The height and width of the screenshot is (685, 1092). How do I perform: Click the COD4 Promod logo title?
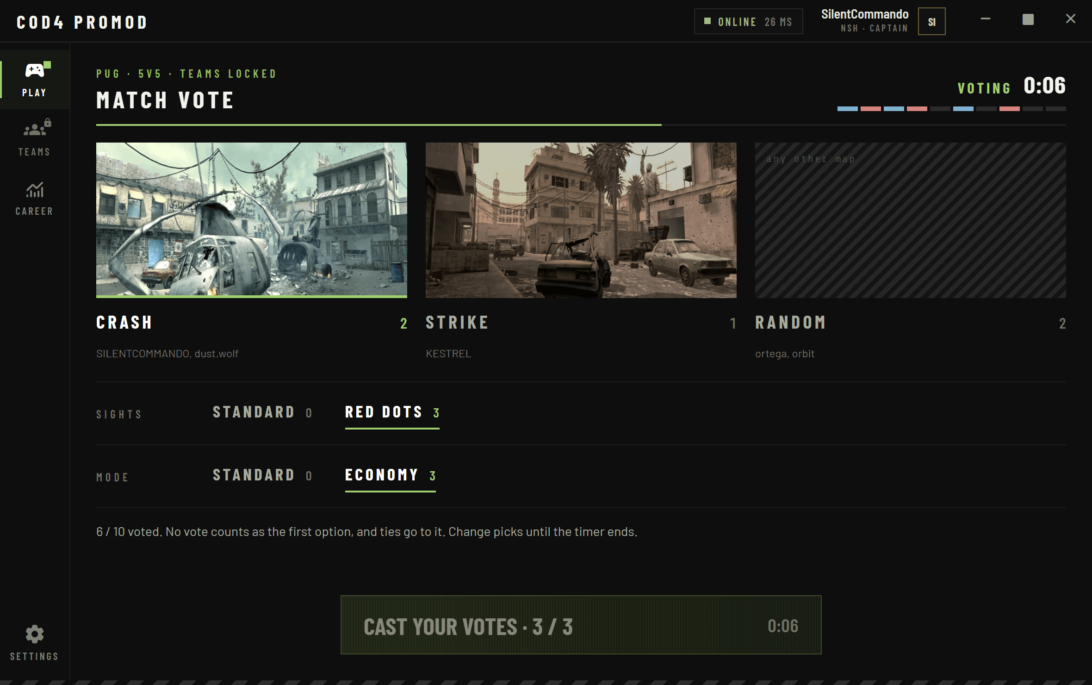point(82,22)
